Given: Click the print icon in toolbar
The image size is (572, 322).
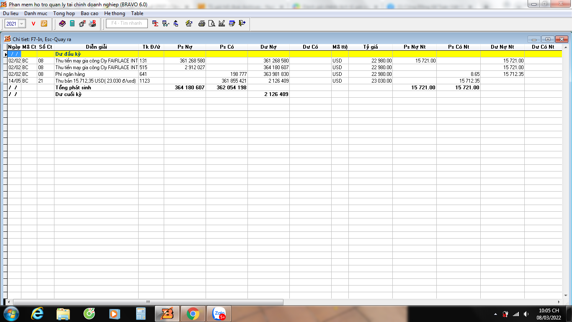Looking at the screenshot, I should click(x=201, y=23).
